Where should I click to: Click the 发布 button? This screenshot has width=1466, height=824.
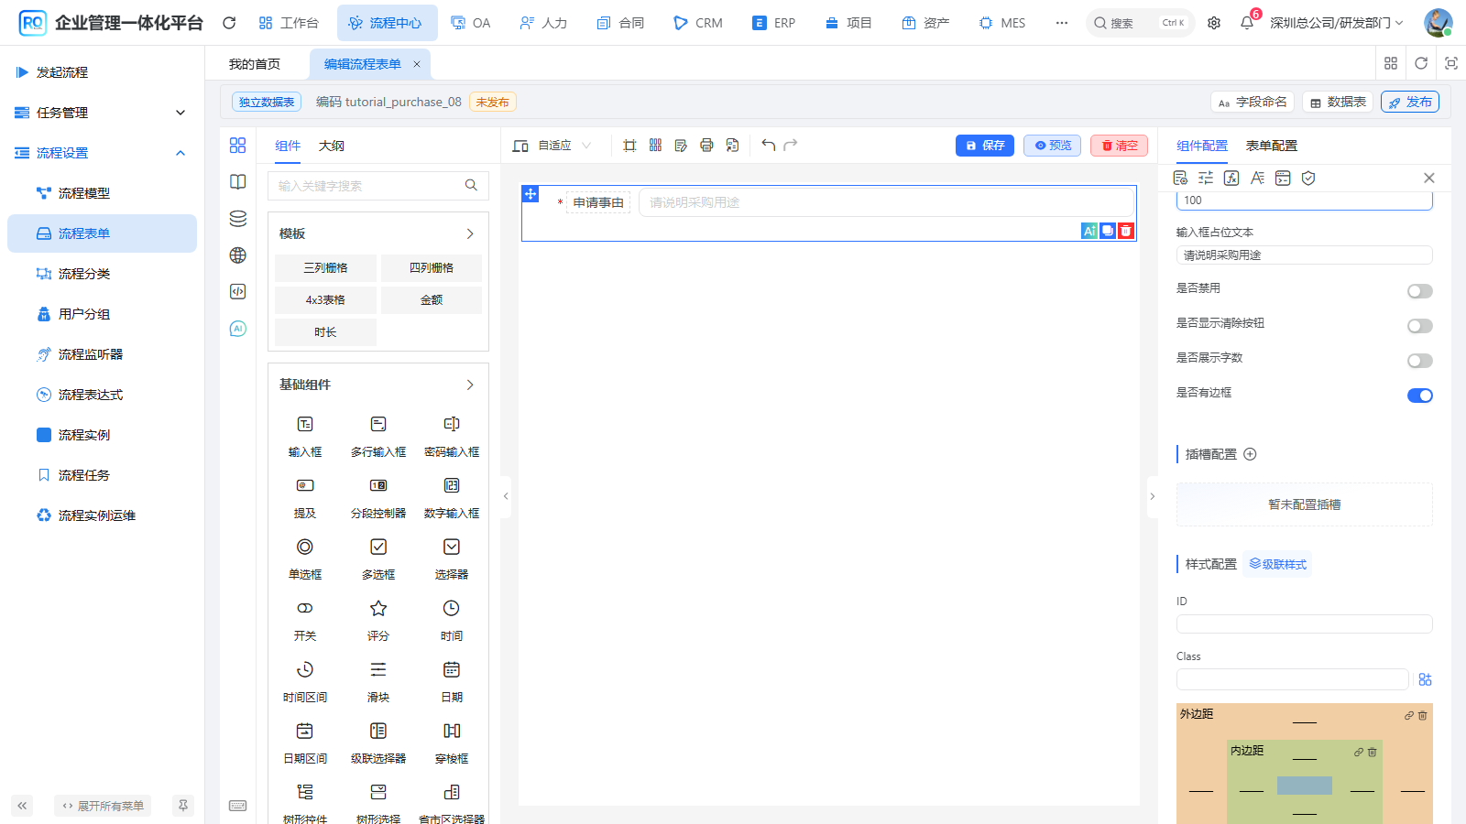(x=1409, y=102)
